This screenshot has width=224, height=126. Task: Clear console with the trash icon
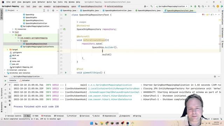10,105
